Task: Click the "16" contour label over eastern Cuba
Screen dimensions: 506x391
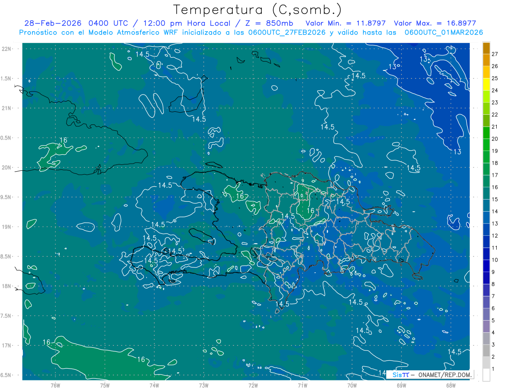Action: [64, 140]
